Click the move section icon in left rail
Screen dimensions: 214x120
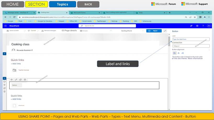4,85
